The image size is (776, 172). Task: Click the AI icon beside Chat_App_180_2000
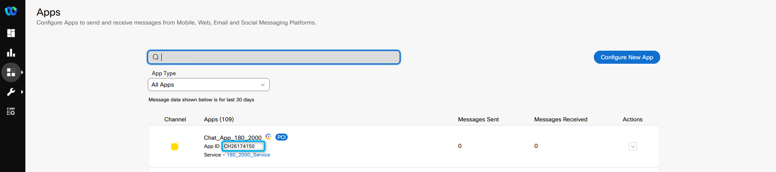(x=268, y=136)
